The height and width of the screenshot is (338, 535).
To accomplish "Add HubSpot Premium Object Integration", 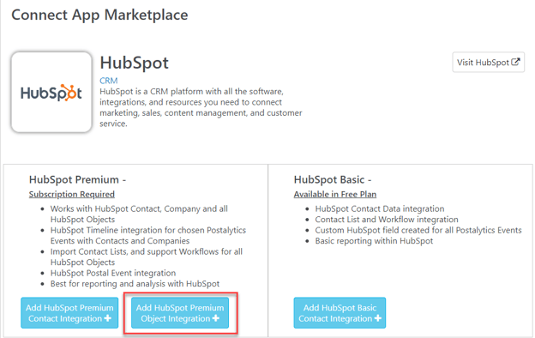I will coord(180,313).
